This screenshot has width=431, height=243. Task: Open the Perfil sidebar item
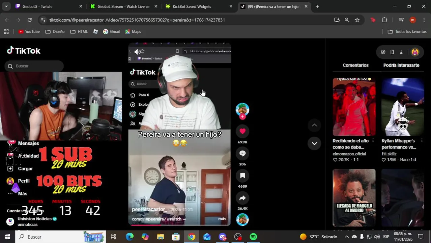pyautogui.click(x=19, y=181)
